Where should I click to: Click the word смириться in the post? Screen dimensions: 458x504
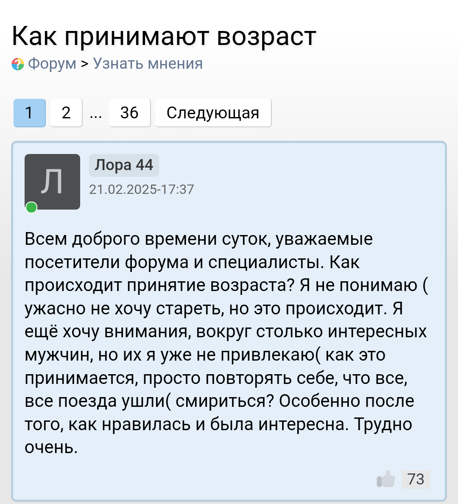point(224,401)
